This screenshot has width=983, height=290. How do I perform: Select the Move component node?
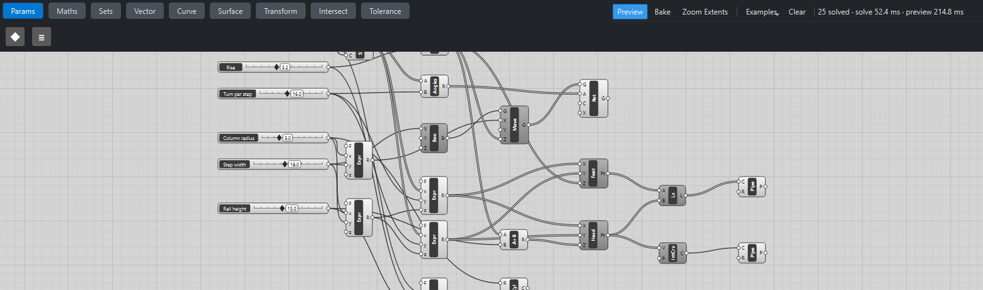515,125
